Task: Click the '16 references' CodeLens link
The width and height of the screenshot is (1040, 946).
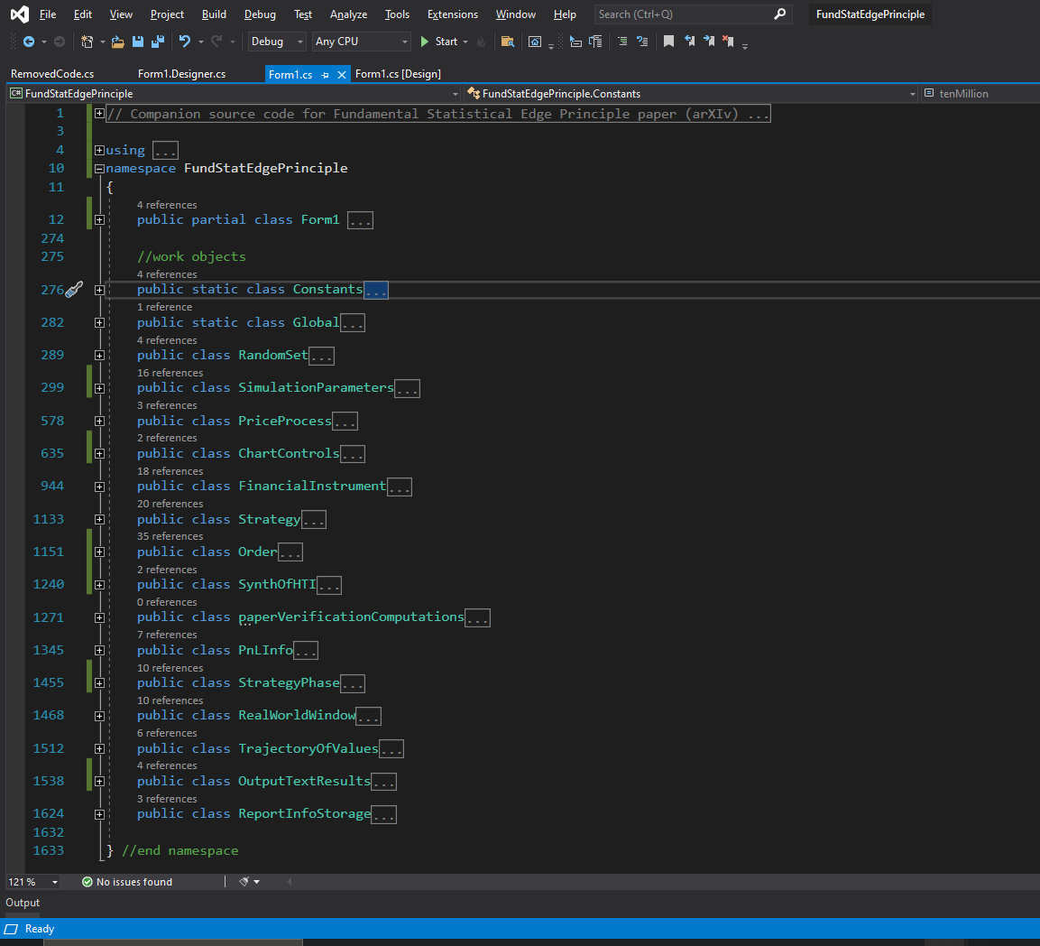Action: [x=170, y=373]
